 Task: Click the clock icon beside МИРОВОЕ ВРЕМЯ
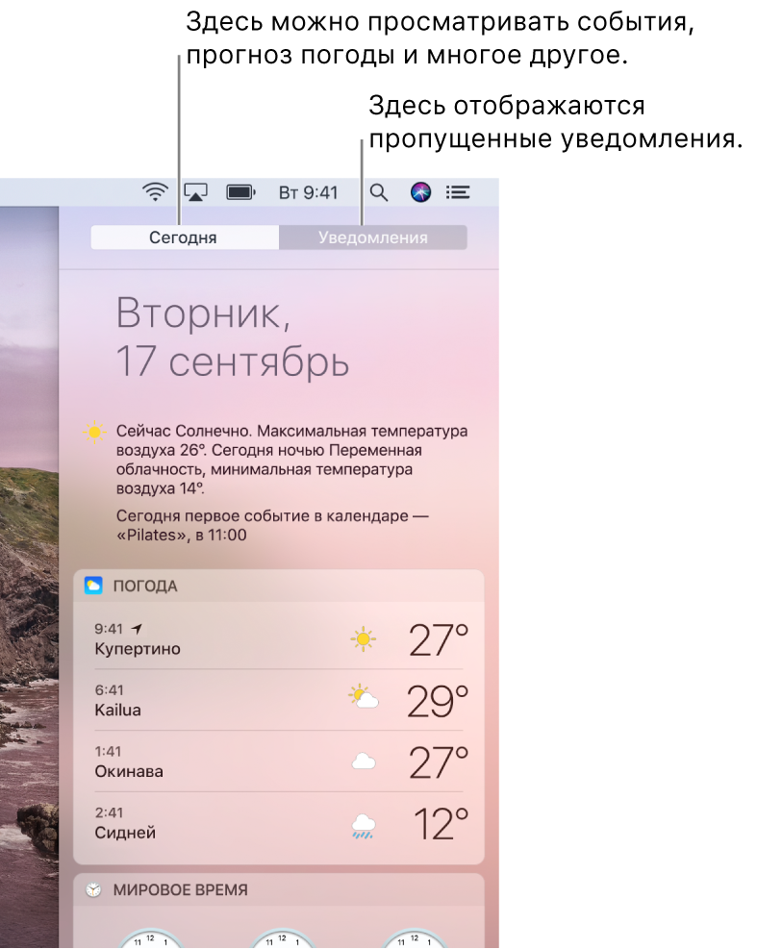pyautogui.click(x=93, y=889)
